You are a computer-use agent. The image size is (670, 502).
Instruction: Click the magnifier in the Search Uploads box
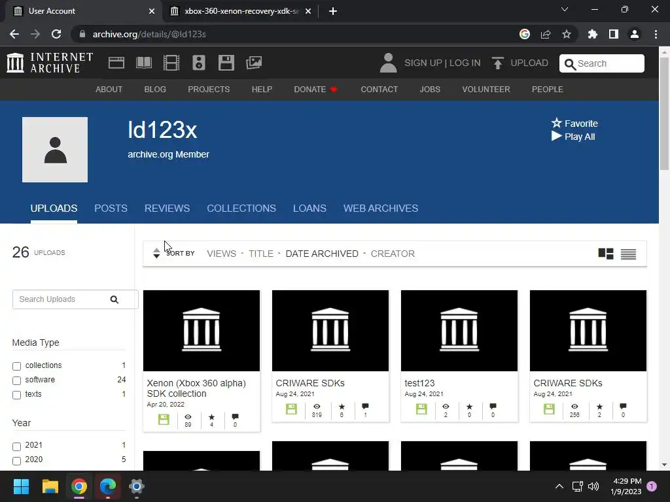click(114, 299)
